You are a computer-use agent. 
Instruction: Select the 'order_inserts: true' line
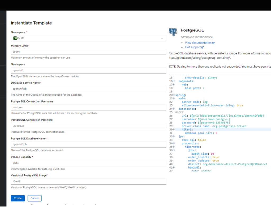204,157
